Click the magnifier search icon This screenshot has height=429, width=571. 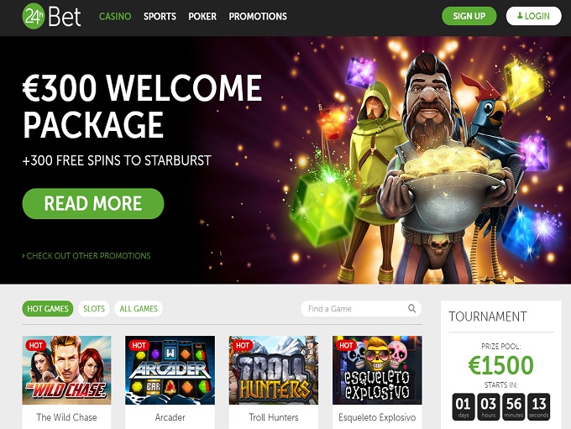pos(411,308)
